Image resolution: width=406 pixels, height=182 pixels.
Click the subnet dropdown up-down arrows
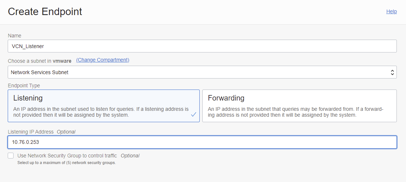click(x=392, y=72)
